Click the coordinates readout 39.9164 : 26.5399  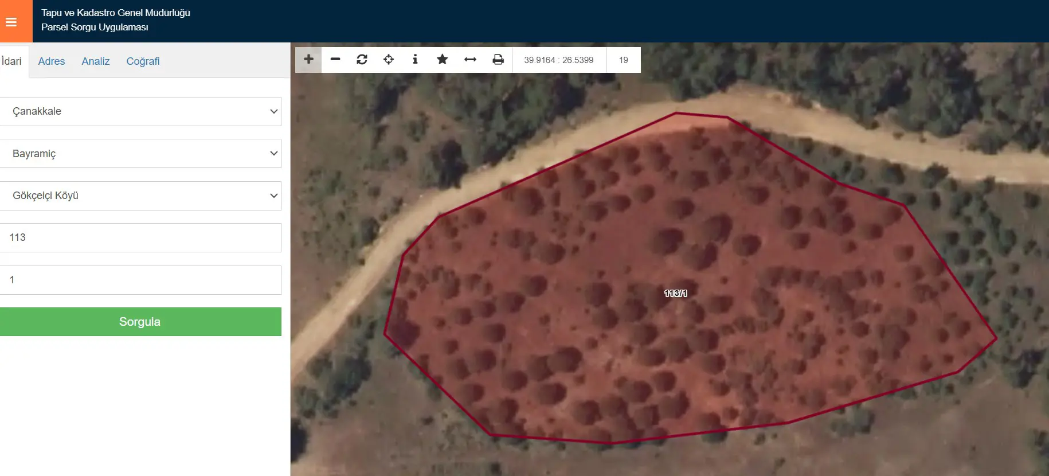pos(559,60)
